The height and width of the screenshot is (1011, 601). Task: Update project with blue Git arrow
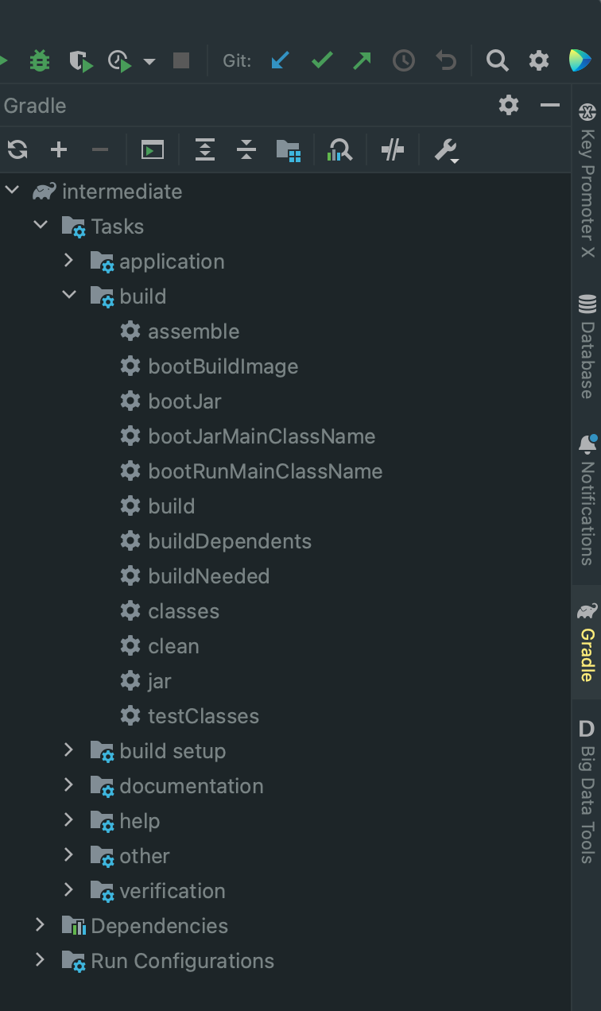tap(279, 60)
